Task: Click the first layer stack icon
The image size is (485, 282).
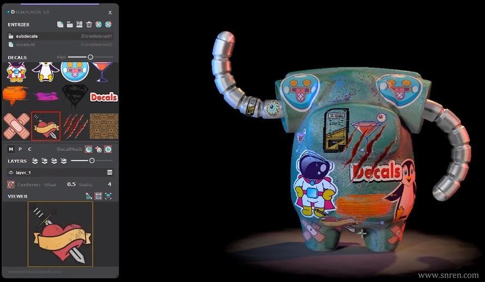Action: 35,161
